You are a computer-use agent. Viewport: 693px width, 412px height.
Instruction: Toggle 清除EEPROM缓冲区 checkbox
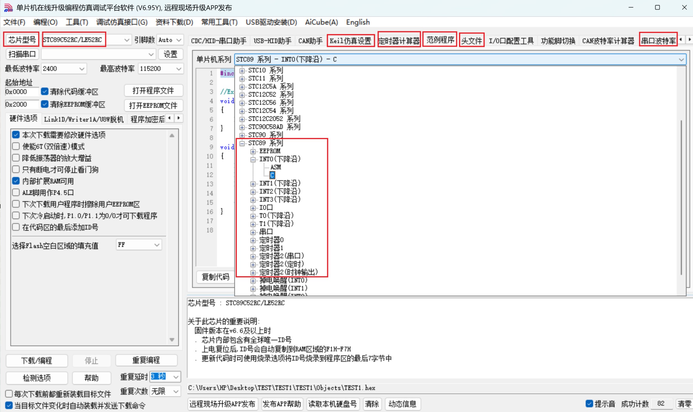44,104
